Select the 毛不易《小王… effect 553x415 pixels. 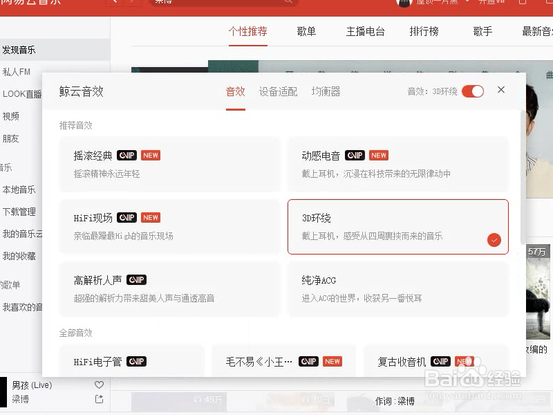point(284,361)
